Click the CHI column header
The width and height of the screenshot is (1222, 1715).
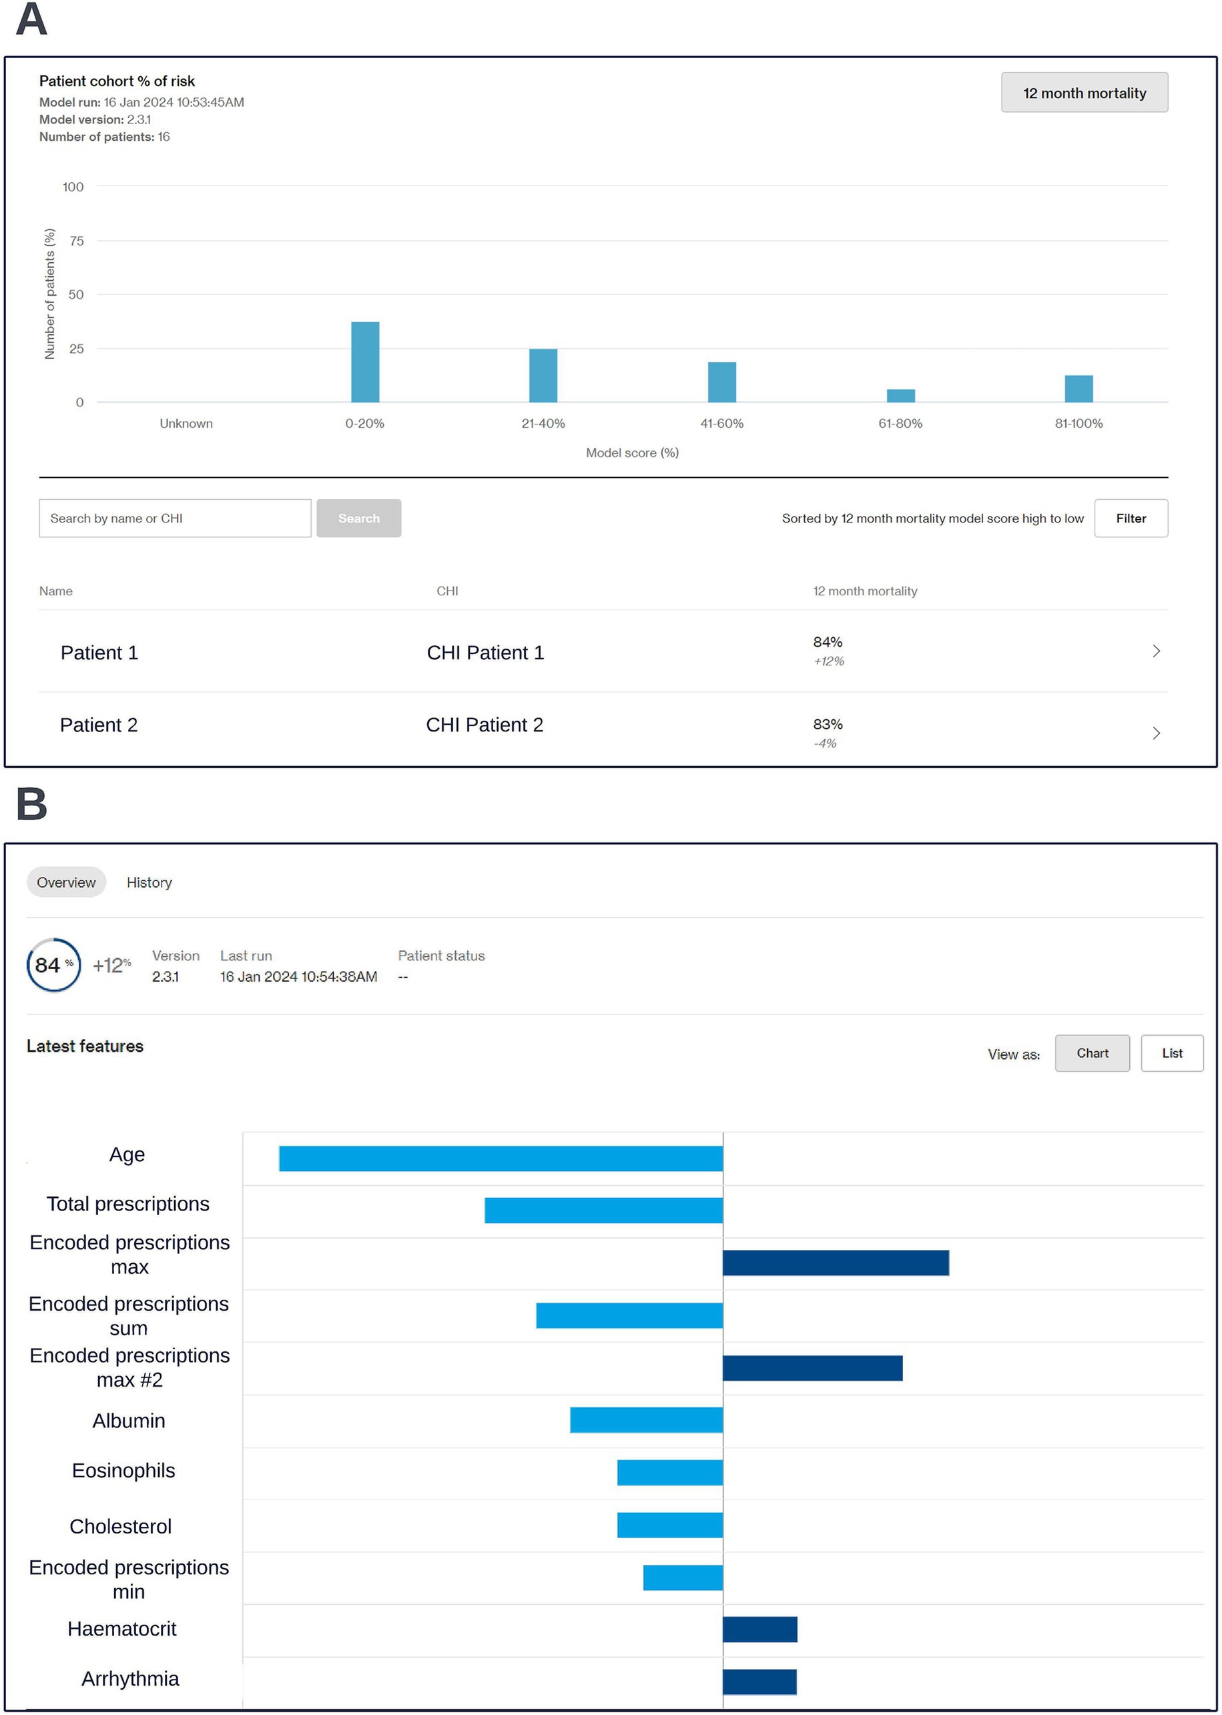(x=447, y=591)
